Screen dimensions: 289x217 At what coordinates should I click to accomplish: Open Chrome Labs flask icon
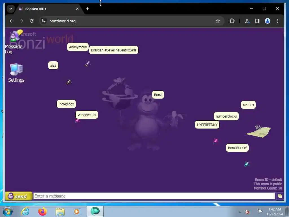[247, 21]
